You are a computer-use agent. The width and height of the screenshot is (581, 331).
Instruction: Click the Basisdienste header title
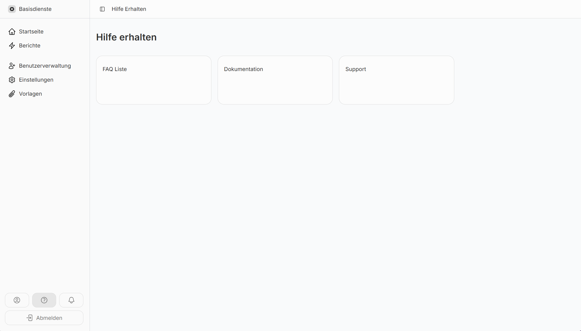[x=35, y=9]
